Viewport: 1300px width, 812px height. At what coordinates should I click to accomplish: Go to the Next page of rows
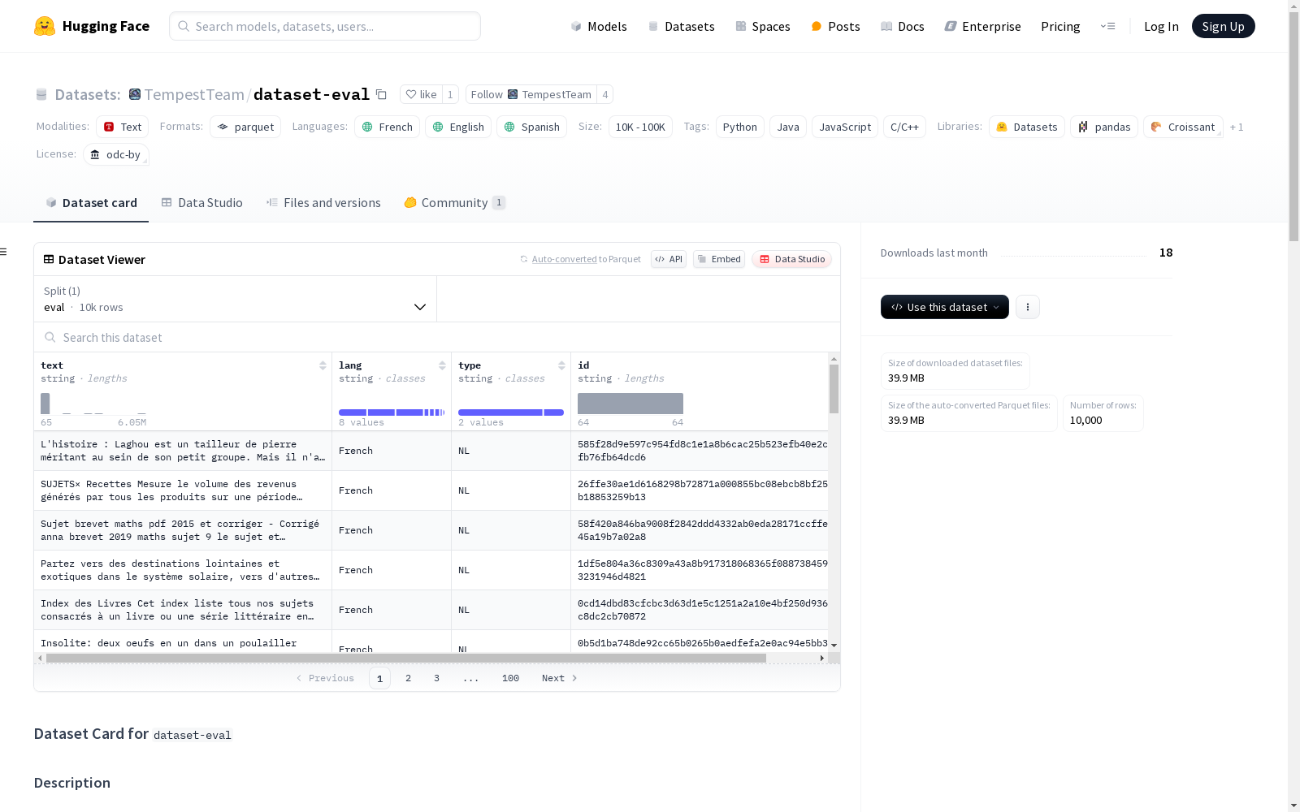point(560,678)
